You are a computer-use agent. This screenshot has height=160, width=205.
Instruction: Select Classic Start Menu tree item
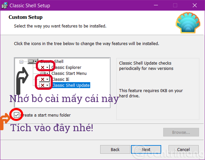tap(69, 74)
